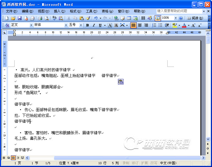Image resolution: width=212 pixels, height=167 pixels.
Task: Apply character shading formatting
Action: click(116, 25)
